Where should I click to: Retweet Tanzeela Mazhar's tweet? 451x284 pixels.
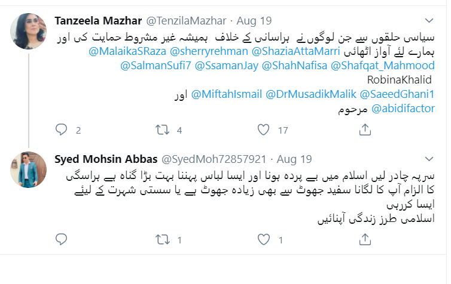point(163,130)
